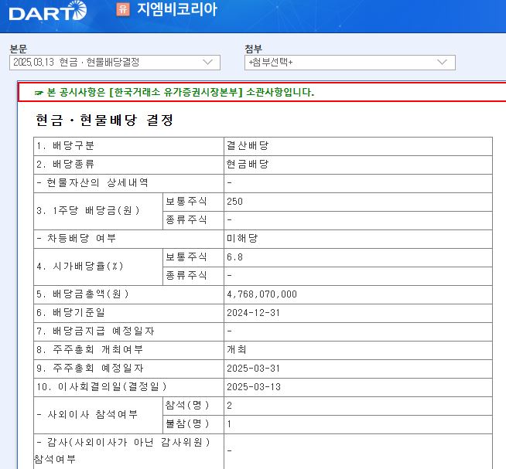The width and height of the screenshot is (506, 469).
Task: Select the attended count value 2
Action: [x=230, y=406]
